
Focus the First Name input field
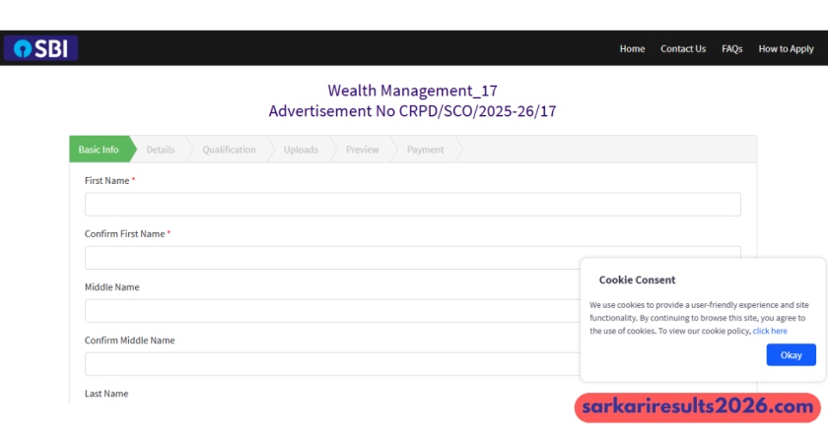pos(412,205)
